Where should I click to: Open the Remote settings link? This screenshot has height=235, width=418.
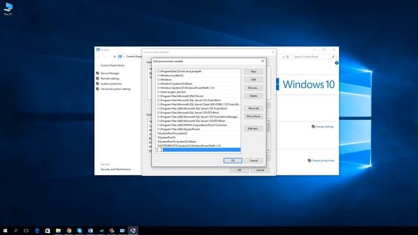(x=110, y=78)
